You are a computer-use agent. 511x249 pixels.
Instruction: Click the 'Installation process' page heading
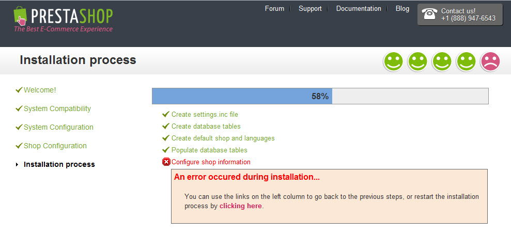[78, 60]
